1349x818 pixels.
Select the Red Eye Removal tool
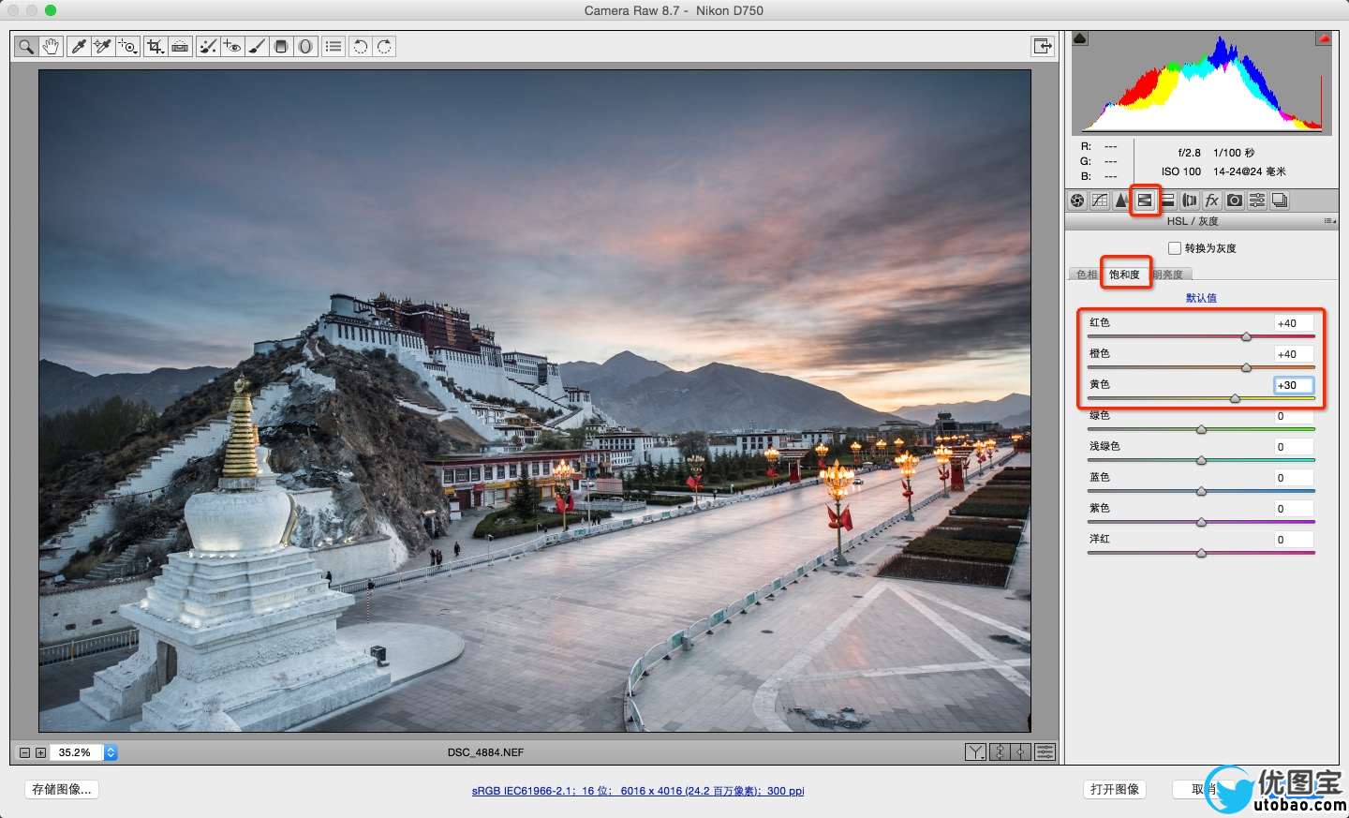pyautogui.click(x=232, y=46)
